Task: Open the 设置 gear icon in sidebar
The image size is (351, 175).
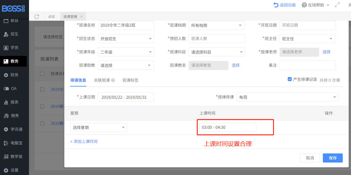Action: (x=6, y=170)
